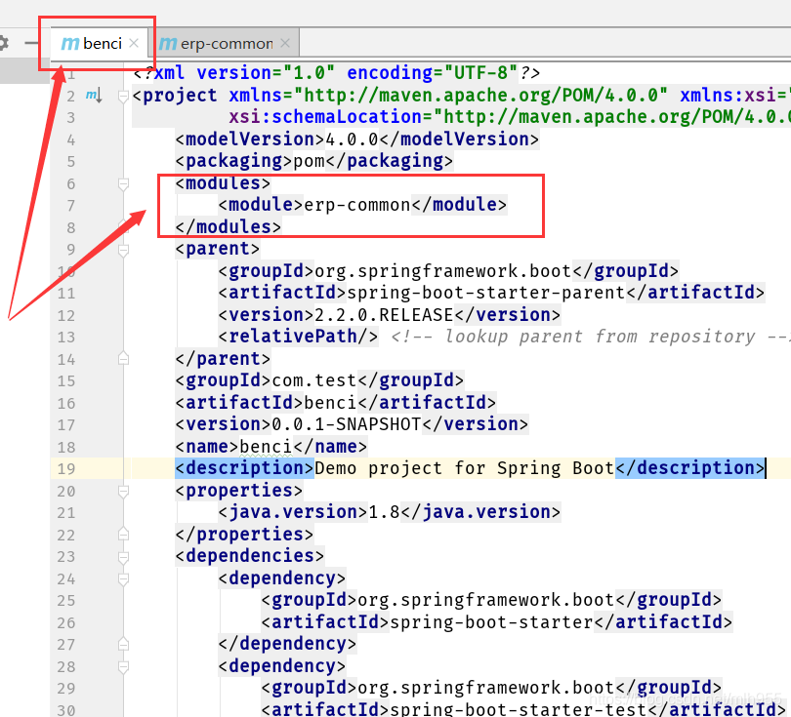
Task: Click the java.version value 1.8
Action: click(384, 512)
